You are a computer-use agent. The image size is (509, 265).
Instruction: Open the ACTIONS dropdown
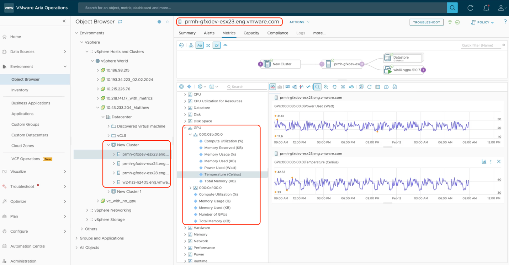pyautogui.click(x=299, y=22)
